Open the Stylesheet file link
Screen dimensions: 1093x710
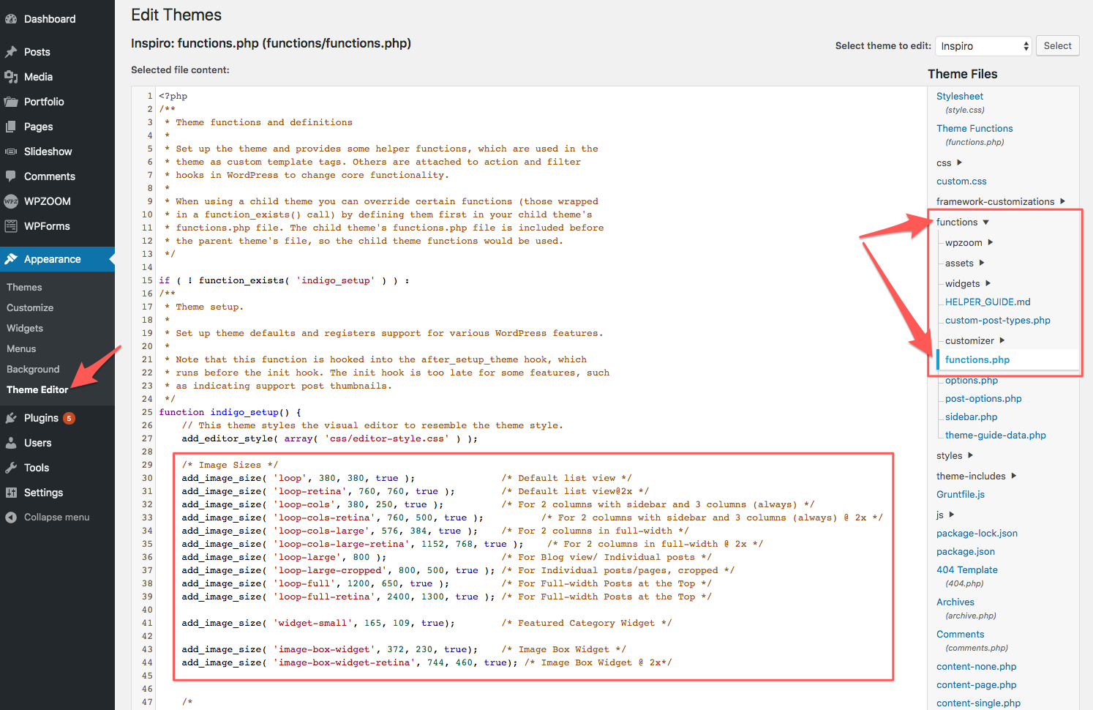pyautogui.click(x=959, y=97)
